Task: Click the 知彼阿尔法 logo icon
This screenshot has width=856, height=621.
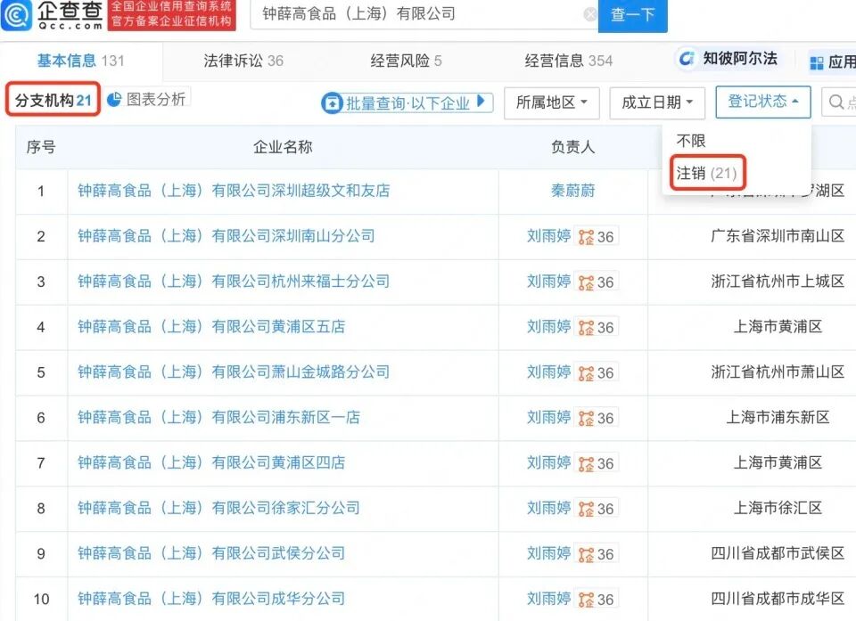Action: point(687,60)
